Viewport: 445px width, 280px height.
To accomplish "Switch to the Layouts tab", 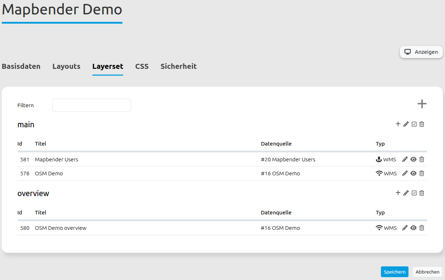I will coord(66,66).
